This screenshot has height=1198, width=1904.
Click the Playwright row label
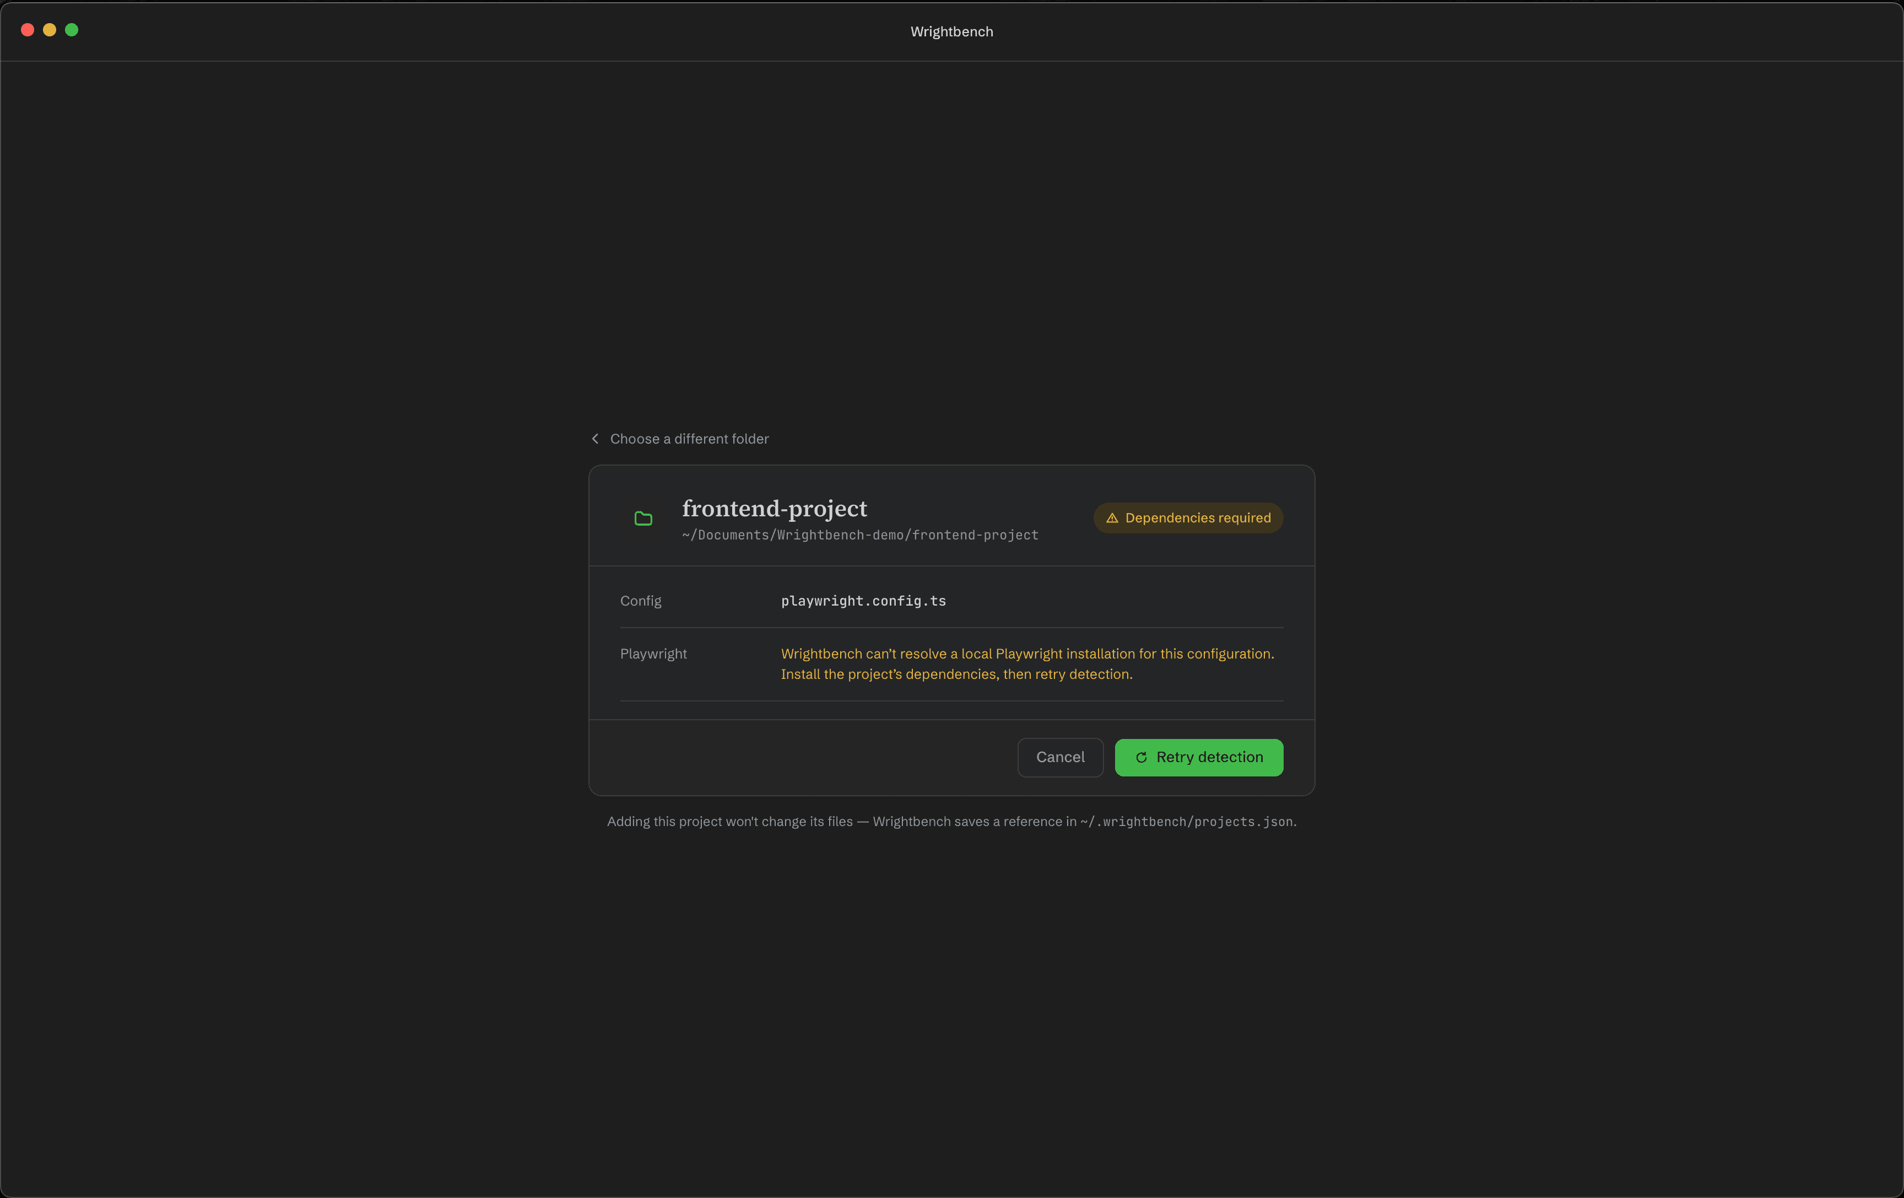[x=653, y=654]
